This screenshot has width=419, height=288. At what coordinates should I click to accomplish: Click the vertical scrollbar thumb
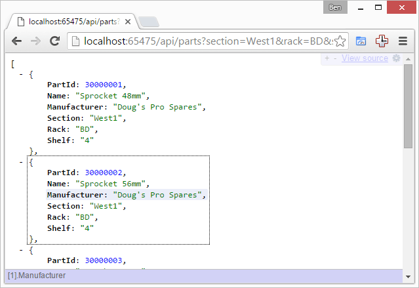coord(408,106)
